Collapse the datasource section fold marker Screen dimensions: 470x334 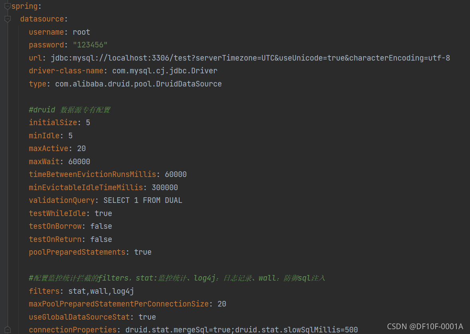tap(8, 19)
